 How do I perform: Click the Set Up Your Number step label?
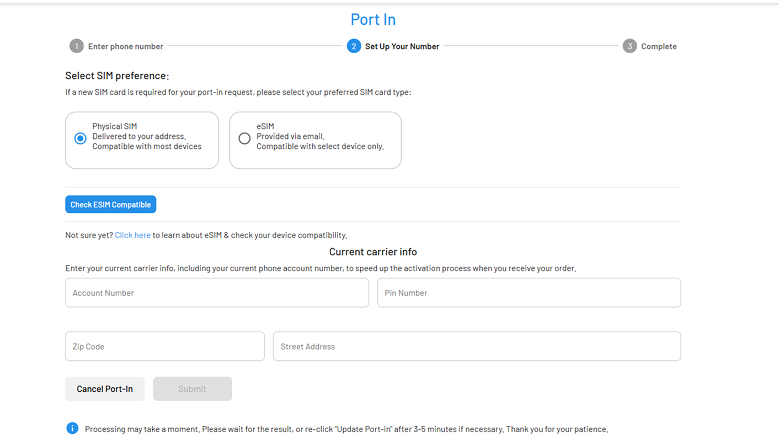tap(402, 46)
